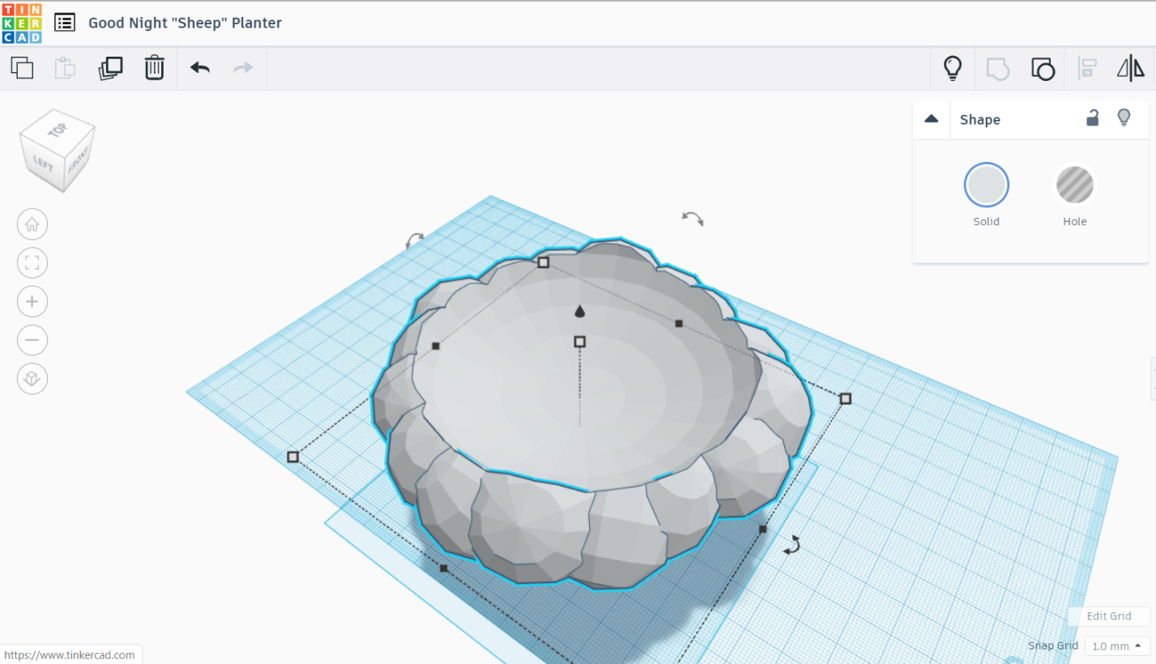Image resolution: width=1156 pixels, height=664 pixels.
Task: Click the Ungroup shapes icon
Action: click(1043, 68)
